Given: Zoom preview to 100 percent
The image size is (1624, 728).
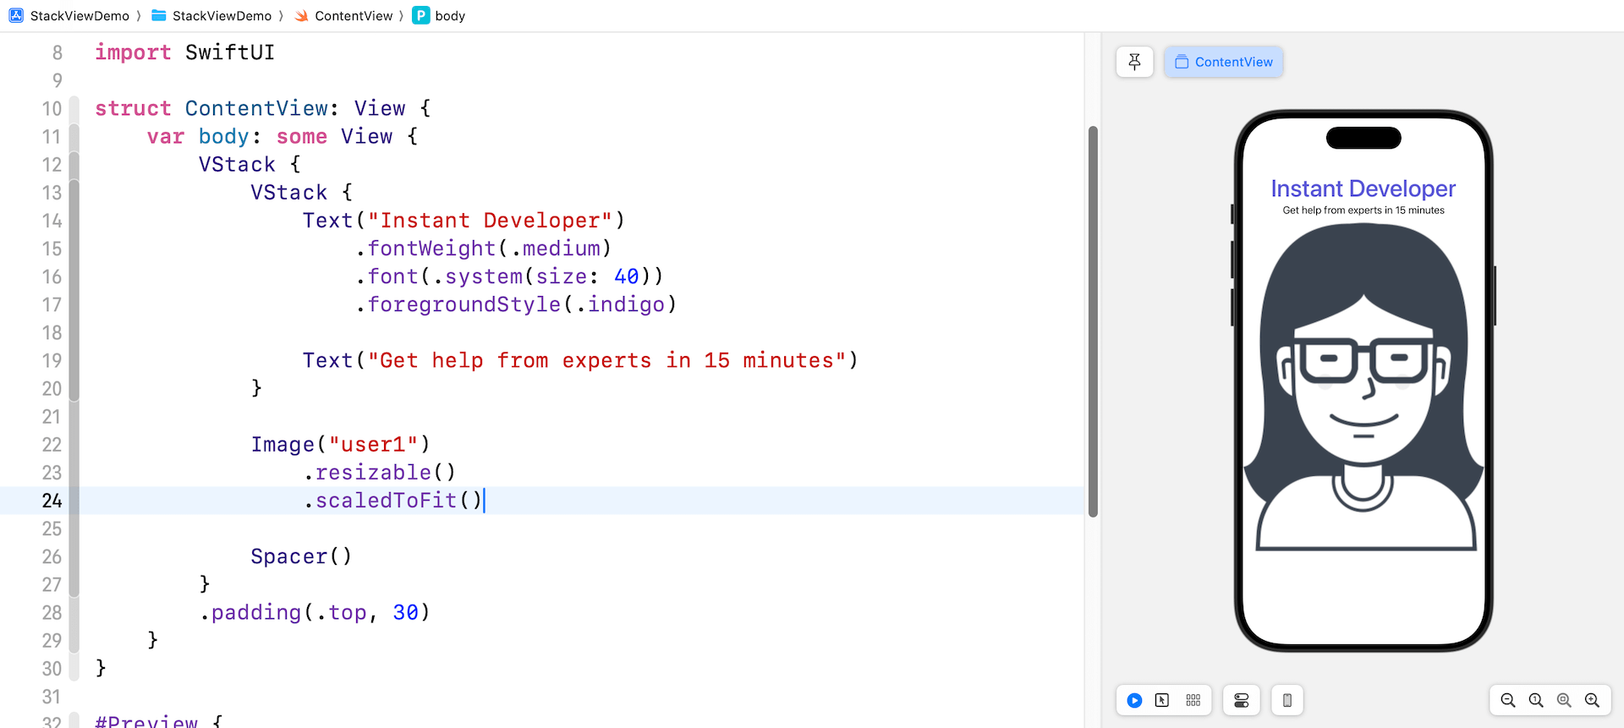Looking at the screenshot, I should pos(1536,700).
